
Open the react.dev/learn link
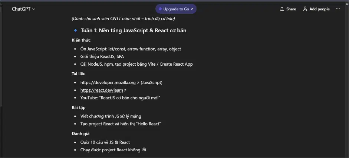pyautogui.click(x=102, y=90)
